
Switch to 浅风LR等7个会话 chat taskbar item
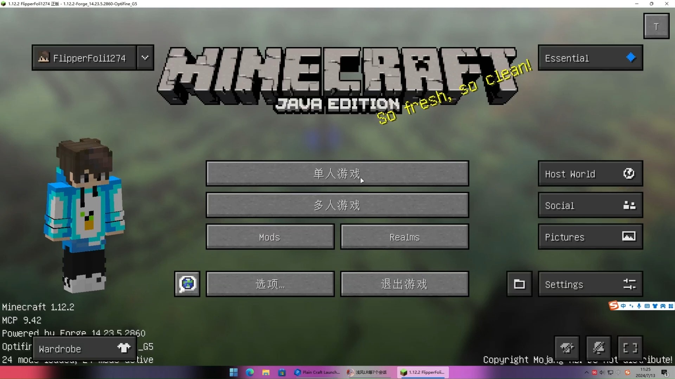pyautogui.click(x=369, y=372)
